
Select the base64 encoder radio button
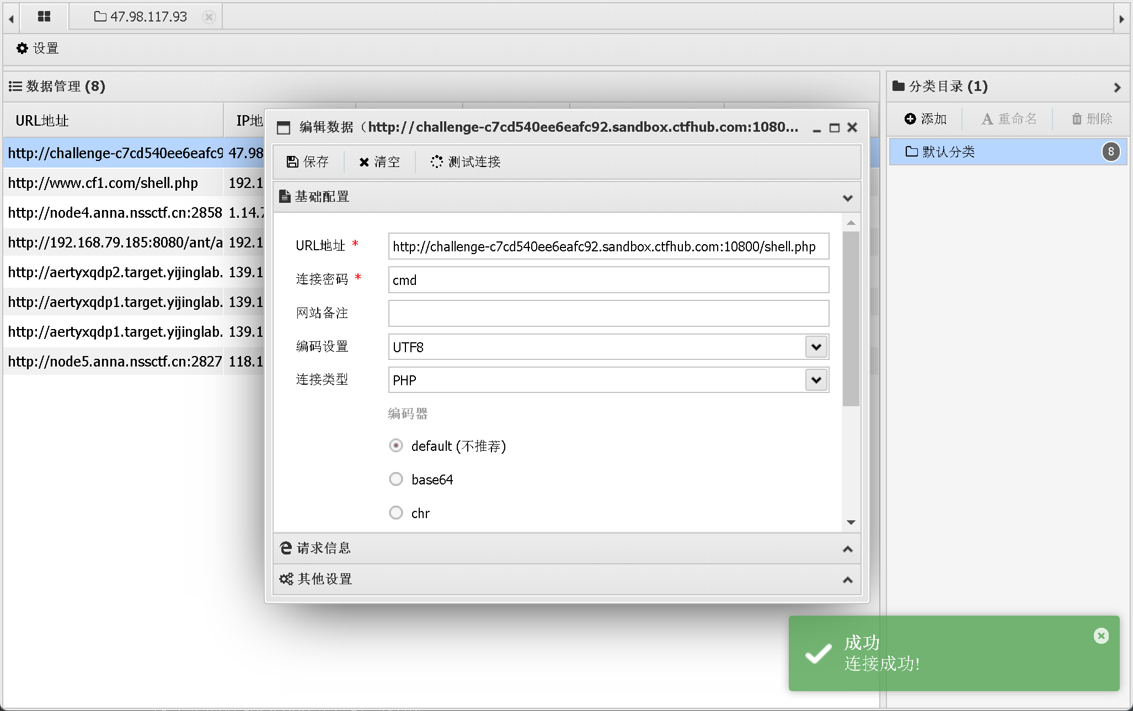click(x=396, y=479)
